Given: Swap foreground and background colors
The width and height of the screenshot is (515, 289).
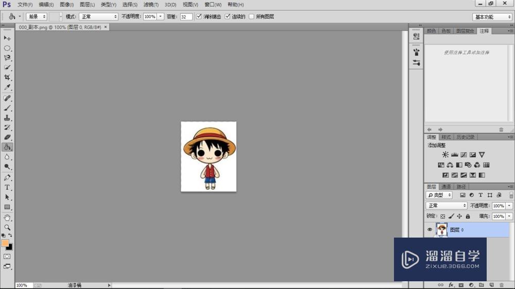Looking at the screenshot, I should pos(10,235).
